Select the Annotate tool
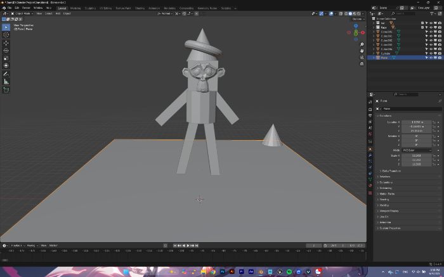Image resolution: width=444 pixels, height=277 pixels. [x=6, y=74]
